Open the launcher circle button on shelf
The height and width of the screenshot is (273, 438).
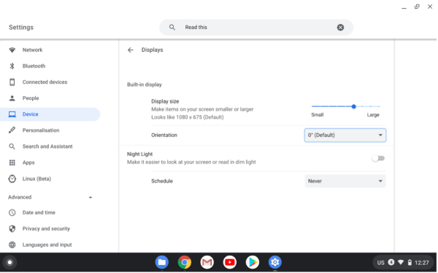pyautogui.click(x=9, y=262)
